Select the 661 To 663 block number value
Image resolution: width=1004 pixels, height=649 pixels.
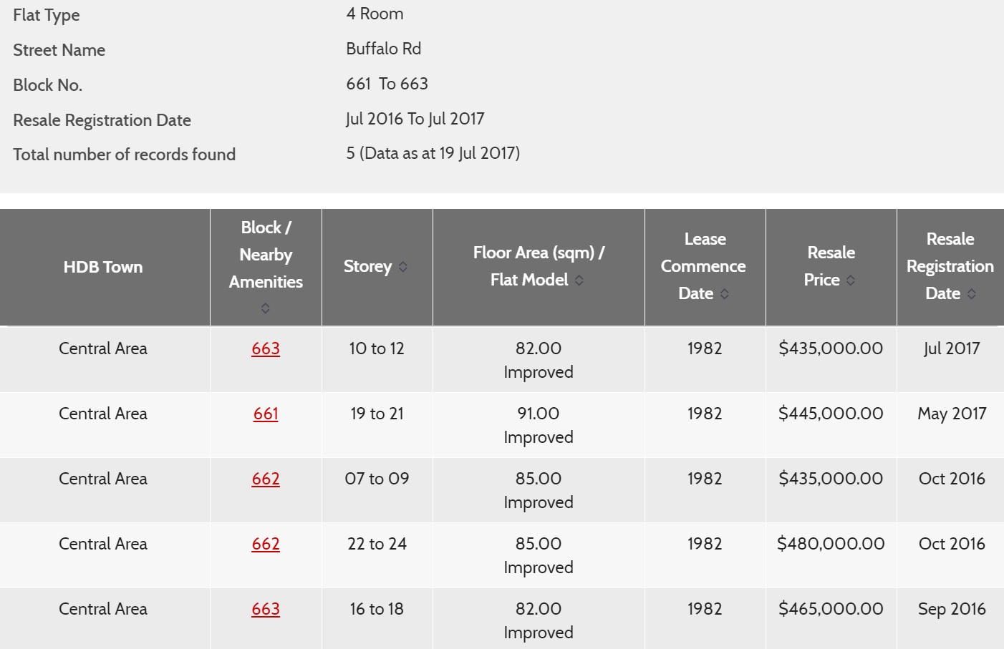(x=387, y=84)
